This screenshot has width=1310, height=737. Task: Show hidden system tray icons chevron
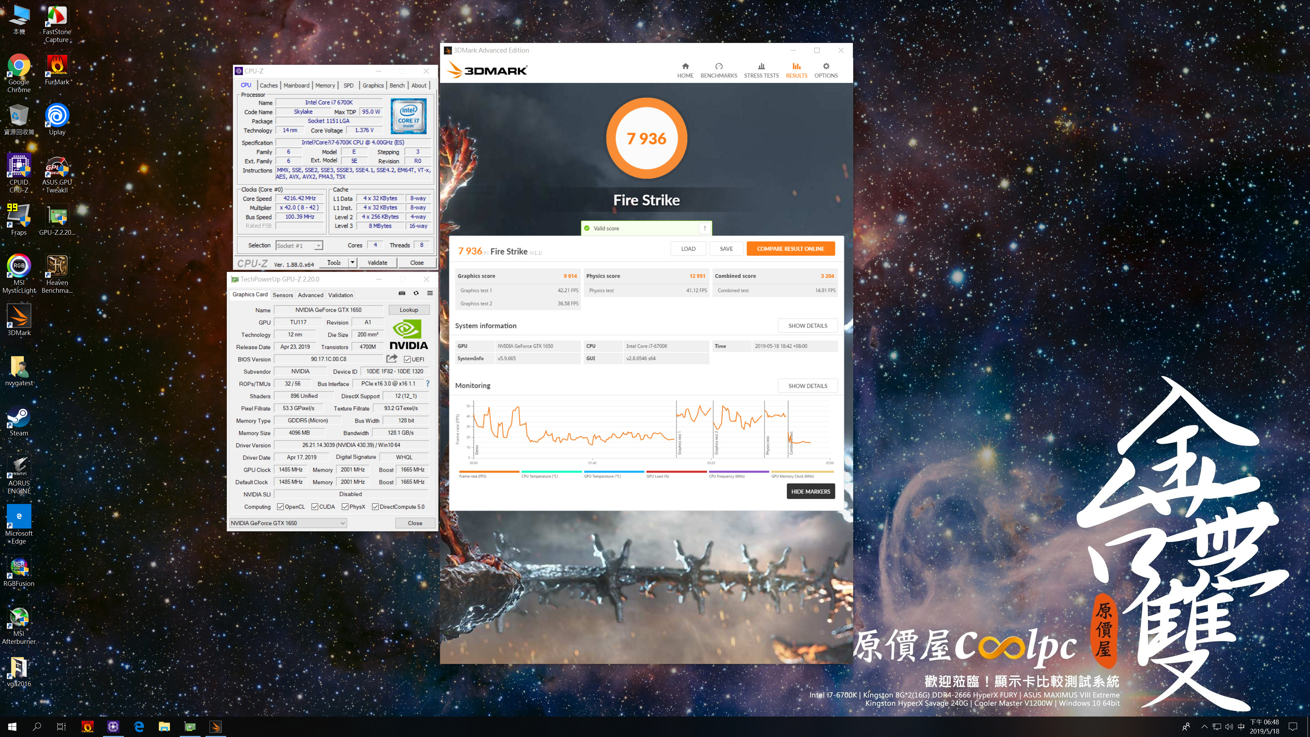click(x=1204, y=726)
